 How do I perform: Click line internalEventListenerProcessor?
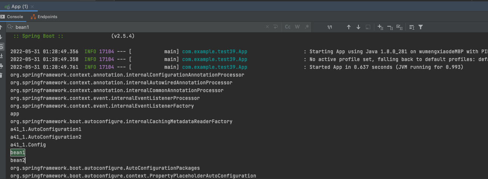tap(105, 98)
